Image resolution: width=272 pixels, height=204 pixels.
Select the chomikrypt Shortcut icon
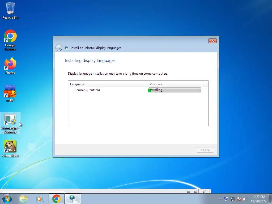point(10,123)
